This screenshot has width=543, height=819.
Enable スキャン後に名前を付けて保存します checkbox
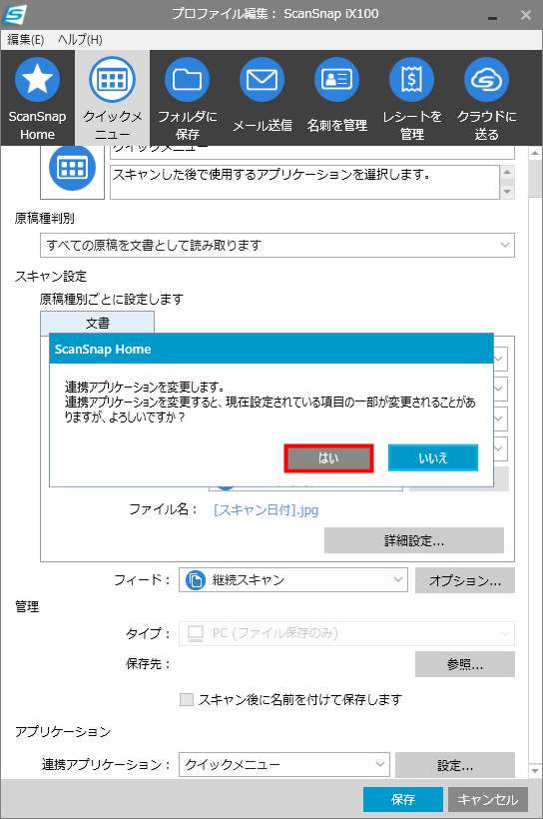pos(187,699)
